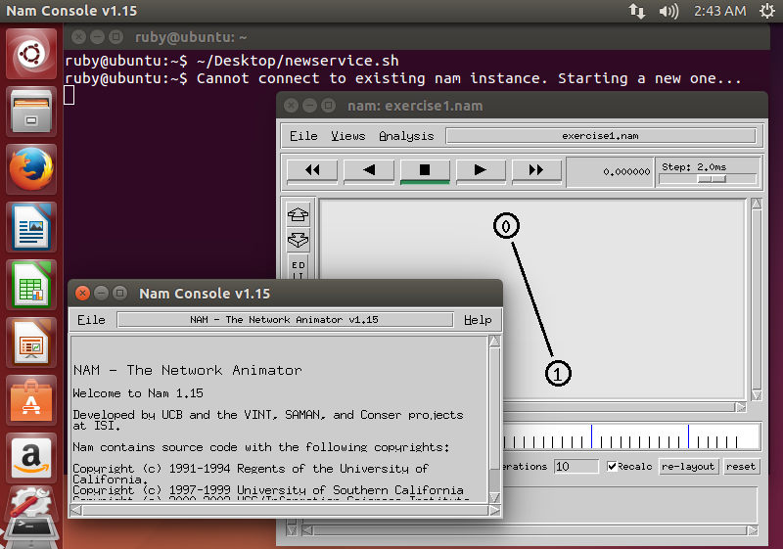Launch Firefox from the launcher
The width and height of the screenshot is (783, 549).
(31, 169)
